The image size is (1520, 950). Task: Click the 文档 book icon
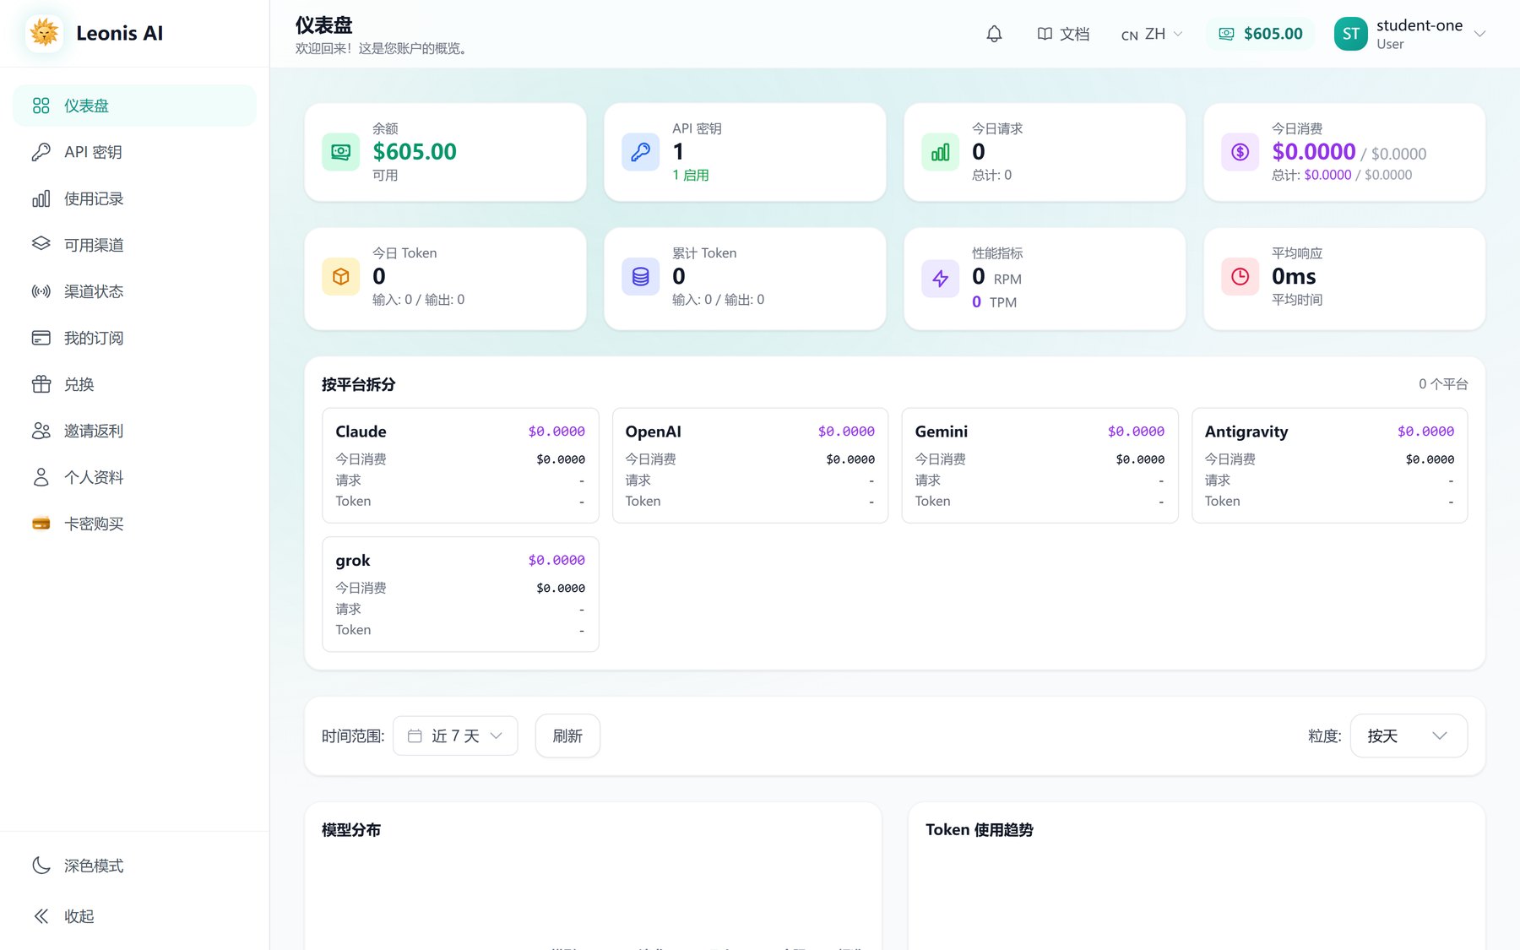pos(1045,34)
